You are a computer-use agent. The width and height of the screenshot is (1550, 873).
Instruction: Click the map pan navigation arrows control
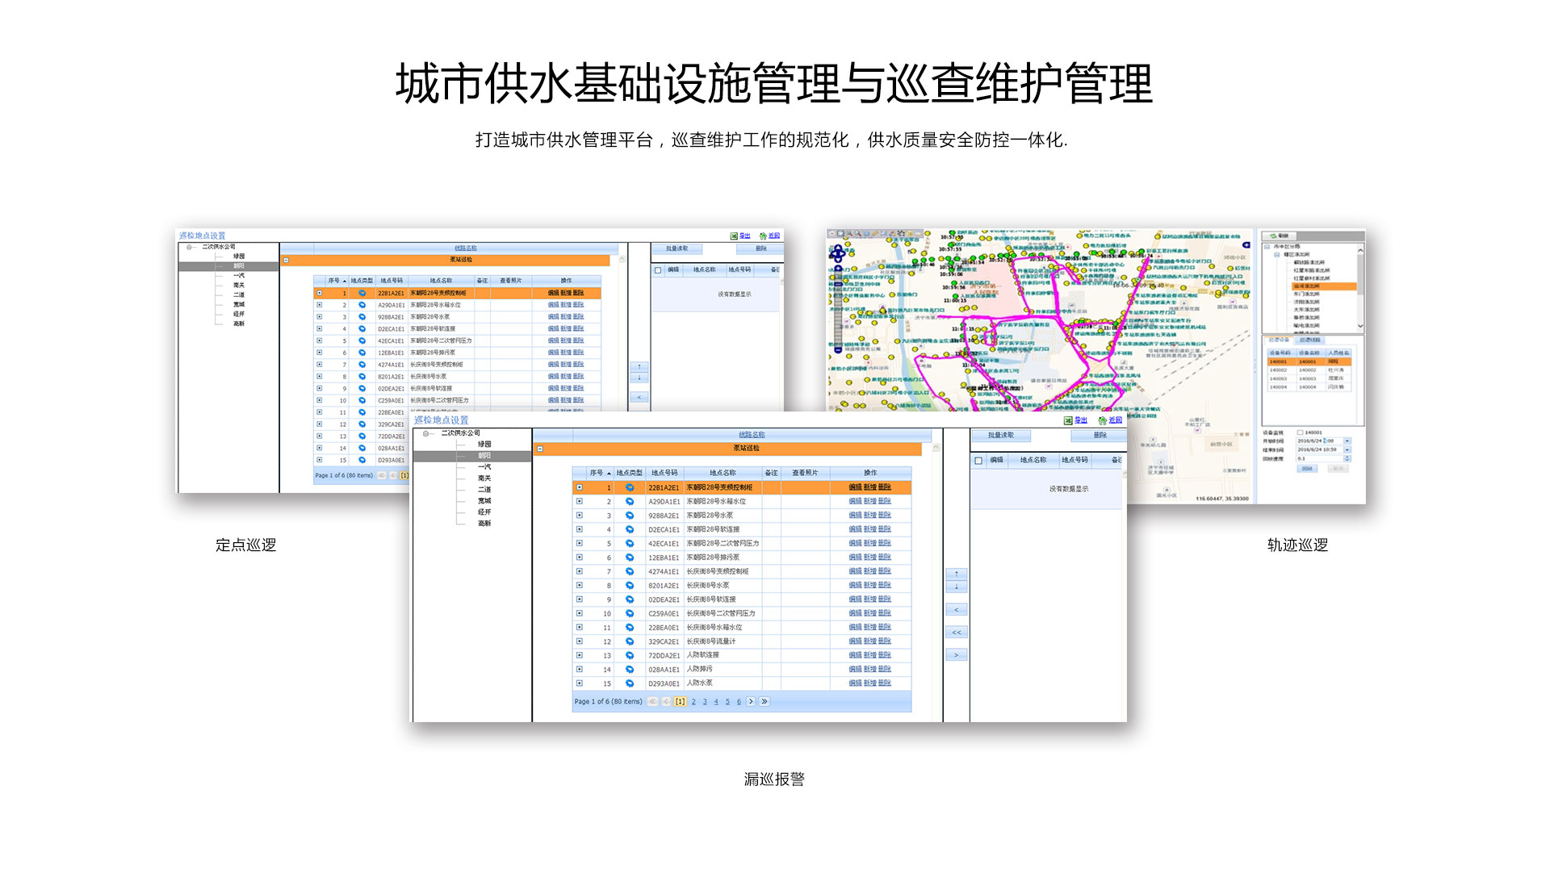click(x=838, y=254)
